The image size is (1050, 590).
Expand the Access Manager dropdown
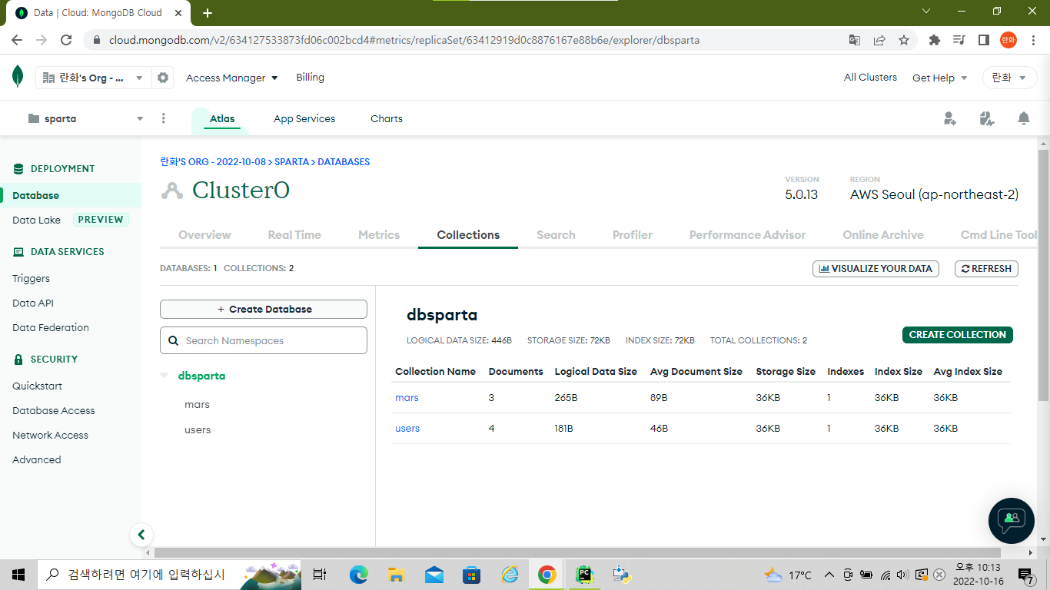(x=232, y=78)
